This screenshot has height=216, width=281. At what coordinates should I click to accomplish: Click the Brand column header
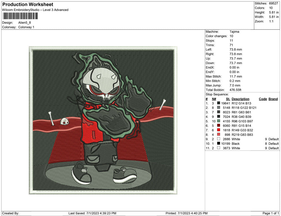point(273,99)
